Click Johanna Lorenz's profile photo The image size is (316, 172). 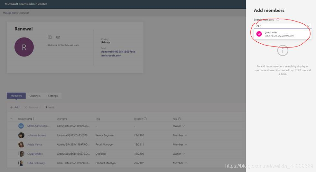pos(21,135)
